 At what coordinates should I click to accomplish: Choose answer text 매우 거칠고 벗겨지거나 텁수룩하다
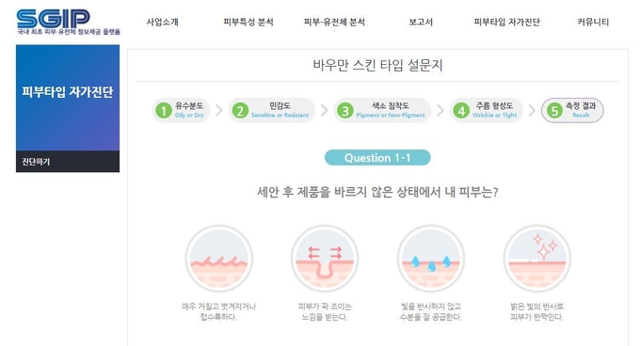[218, 311]
